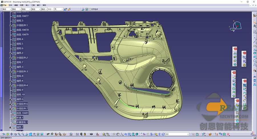The width and height of the screenshot is (257, 139).
Task: Open the 帮助 menu
Action: (44, 5)
